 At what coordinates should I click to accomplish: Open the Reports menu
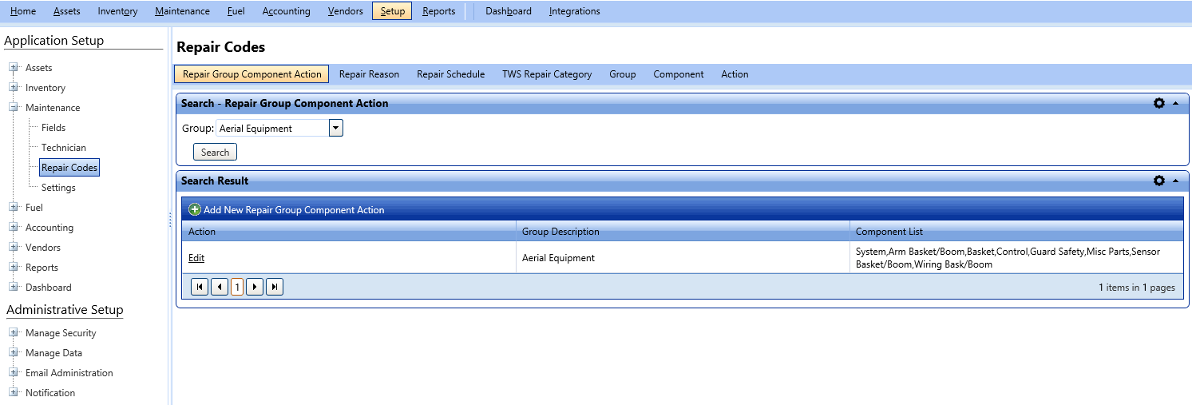pyautogui.click(x=439, y=11)
